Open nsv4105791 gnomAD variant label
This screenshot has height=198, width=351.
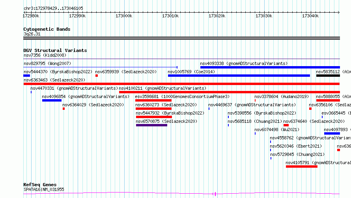coord(318,163)
